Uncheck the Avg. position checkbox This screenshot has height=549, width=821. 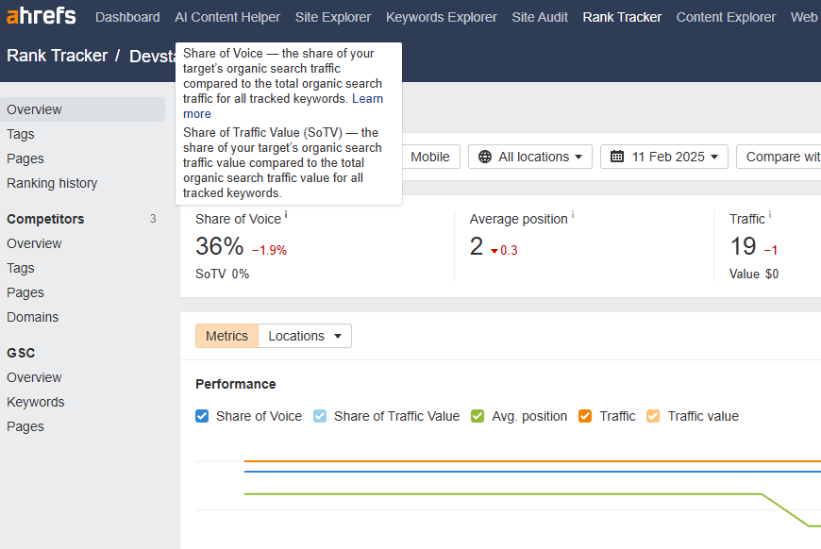coord(478,416)
